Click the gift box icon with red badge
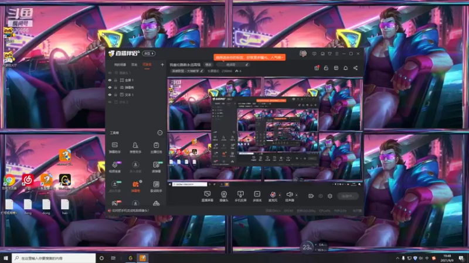 317,68
